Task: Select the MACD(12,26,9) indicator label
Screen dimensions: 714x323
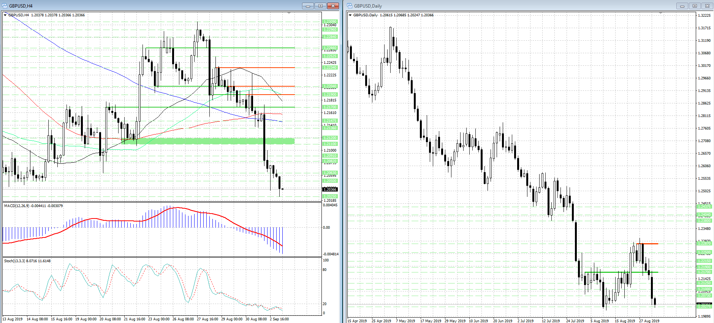Action: click(16, 206)
